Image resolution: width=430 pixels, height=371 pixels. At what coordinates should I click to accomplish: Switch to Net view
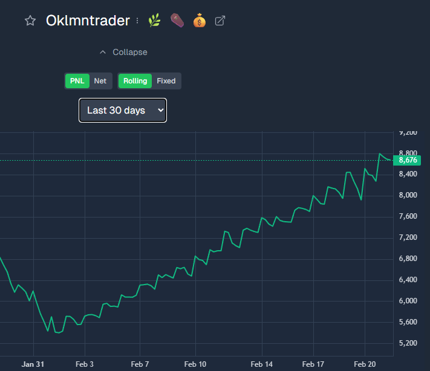(x=100, y=81)
